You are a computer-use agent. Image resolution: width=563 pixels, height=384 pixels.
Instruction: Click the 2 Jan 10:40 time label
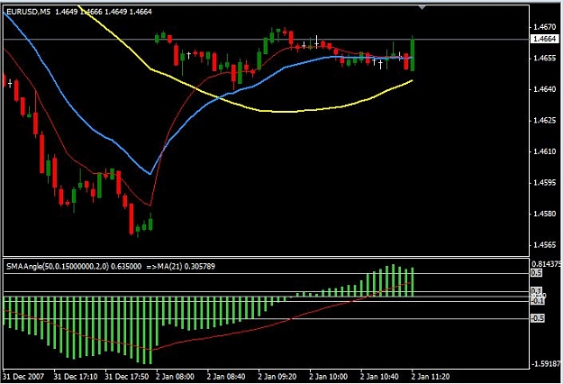click(379, 377)
